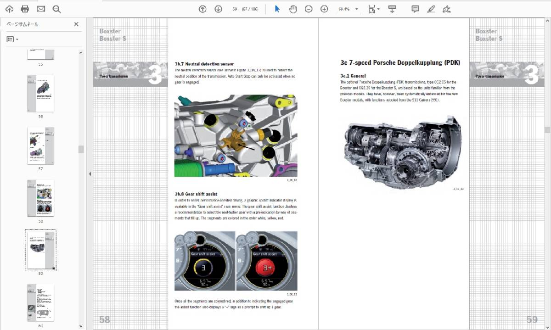Click the thumbnail panel scrollbar handle
Viewport: 551px width, 330px height.
click(81, 149)
